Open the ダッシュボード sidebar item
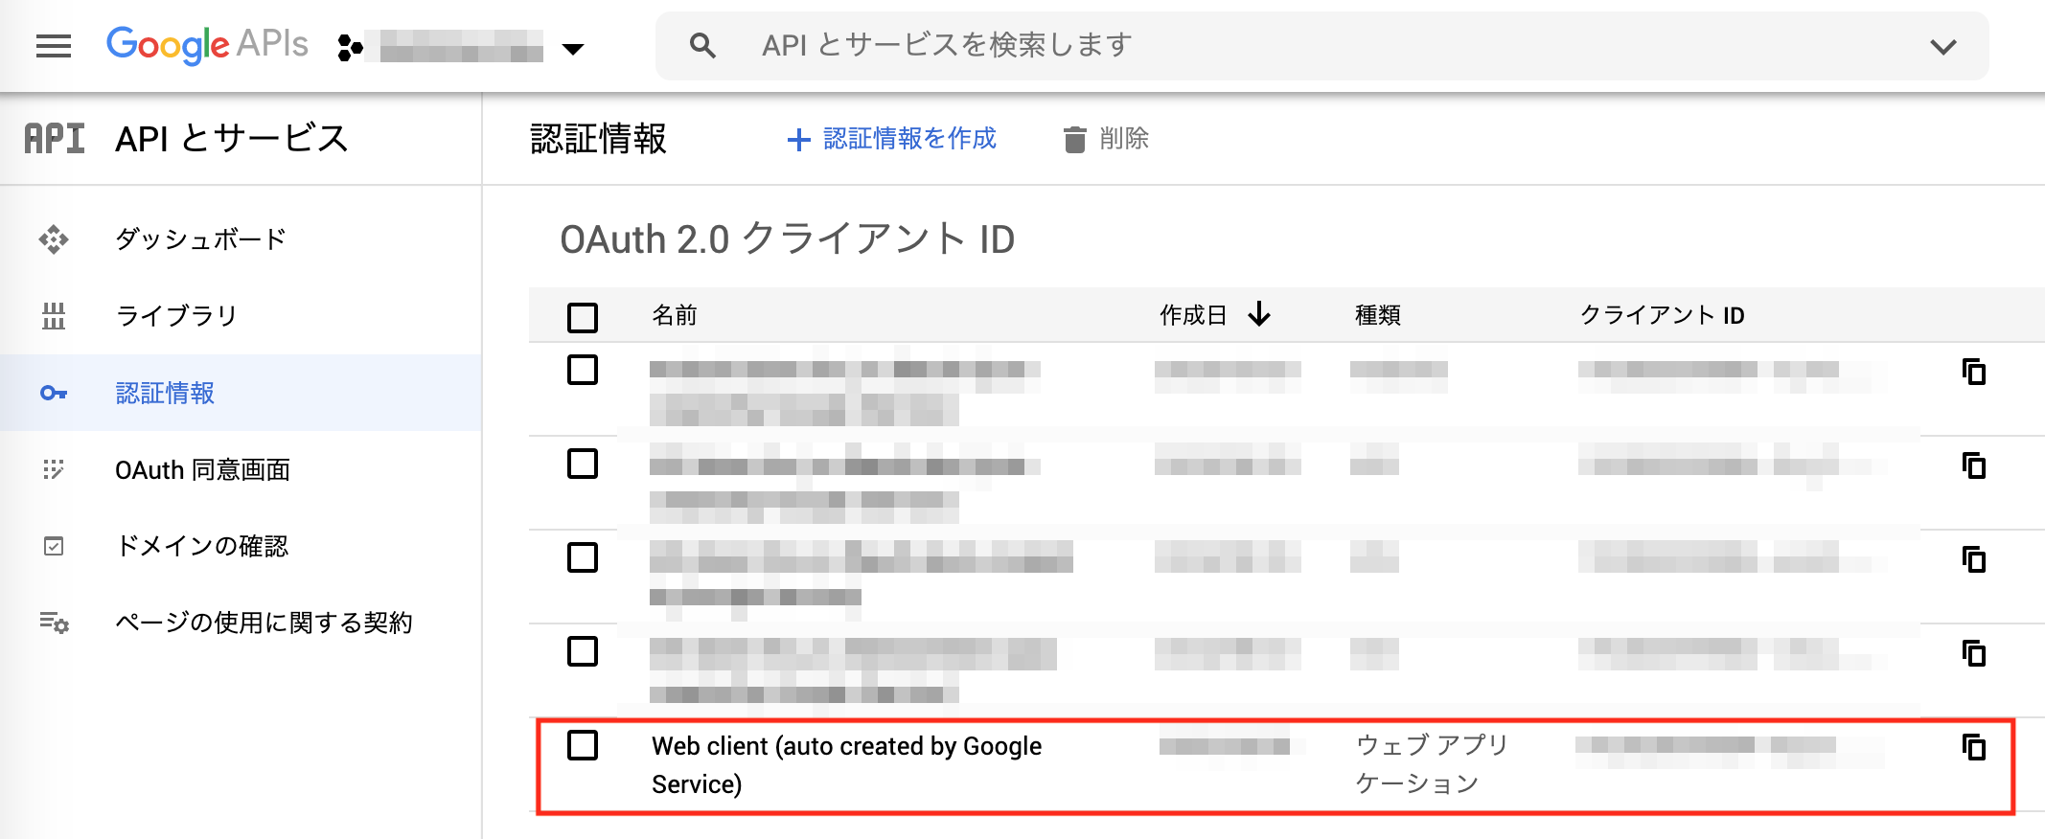The width and height of the screenshot is (2045, 839). (x=241, y=239)
